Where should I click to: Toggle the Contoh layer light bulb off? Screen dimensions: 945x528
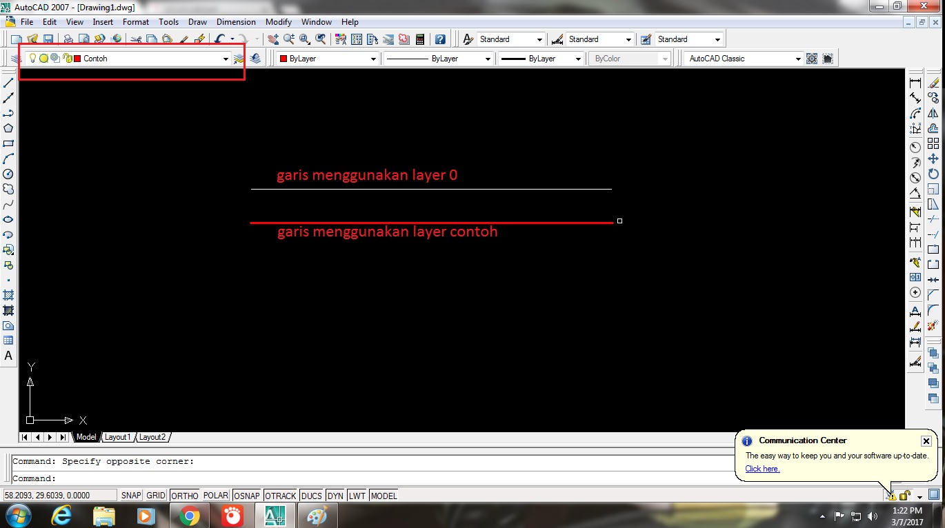point(32,58)
